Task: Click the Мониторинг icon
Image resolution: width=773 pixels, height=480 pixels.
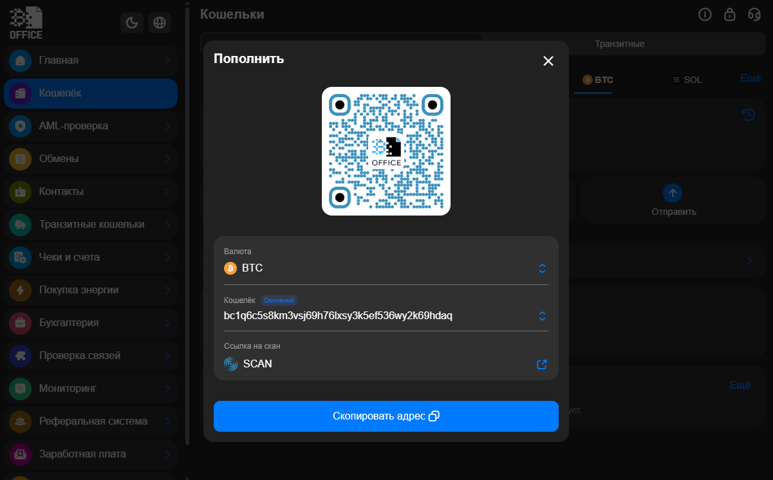Action: point(20,389)
